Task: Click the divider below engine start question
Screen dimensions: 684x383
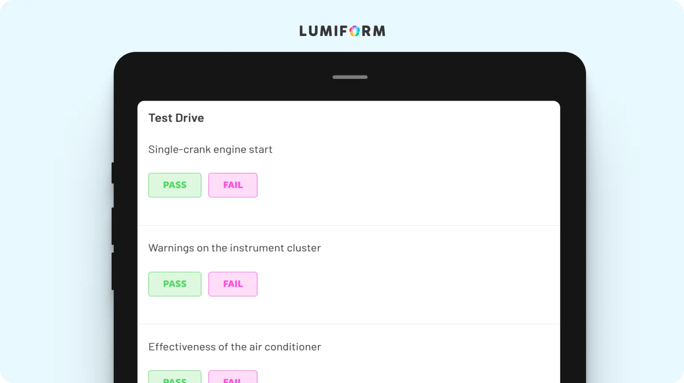Action: [x=349, y=226]
